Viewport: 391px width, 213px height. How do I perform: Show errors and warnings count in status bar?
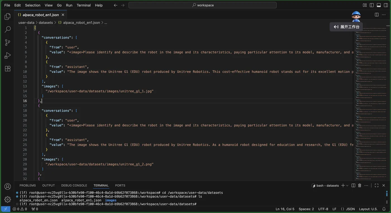(x=20, y=209)
